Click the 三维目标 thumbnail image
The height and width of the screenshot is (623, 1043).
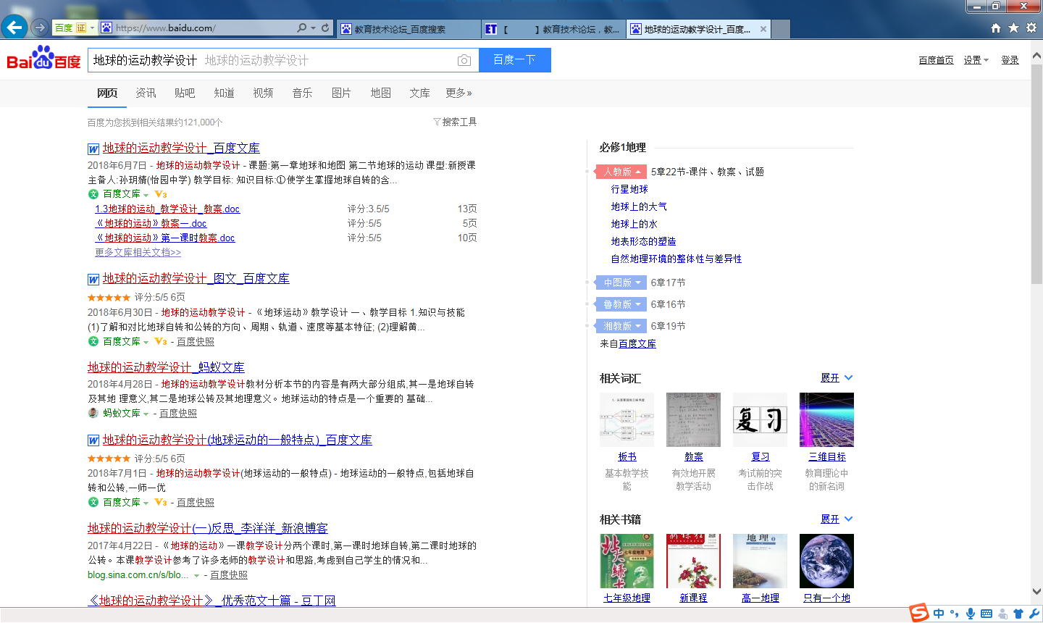pyautogui.click(x=826, y=419)
